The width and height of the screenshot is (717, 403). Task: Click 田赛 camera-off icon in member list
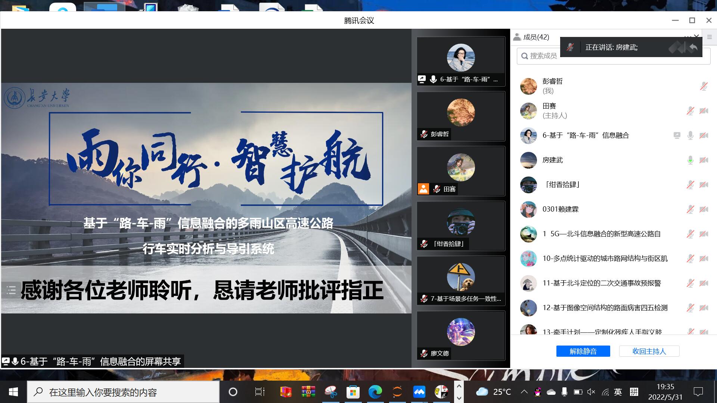tap(704, 111)
